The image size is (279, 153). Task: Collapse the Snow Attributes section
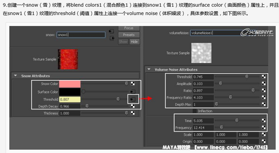[16, 76]
